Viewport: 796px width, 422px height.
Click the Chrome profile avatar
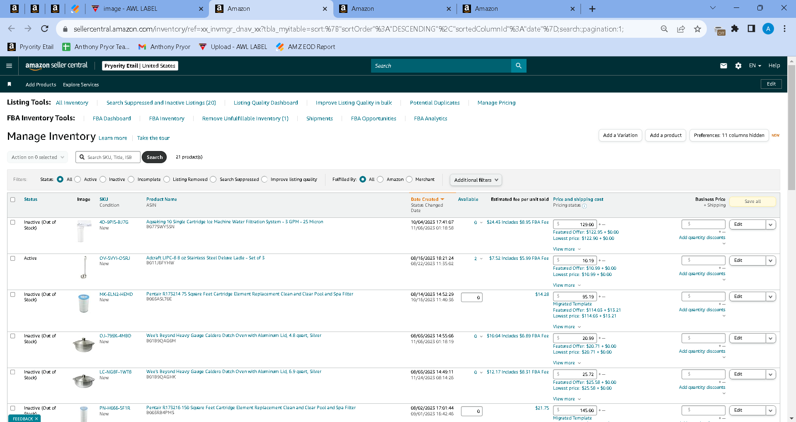[x=768, y=29]
